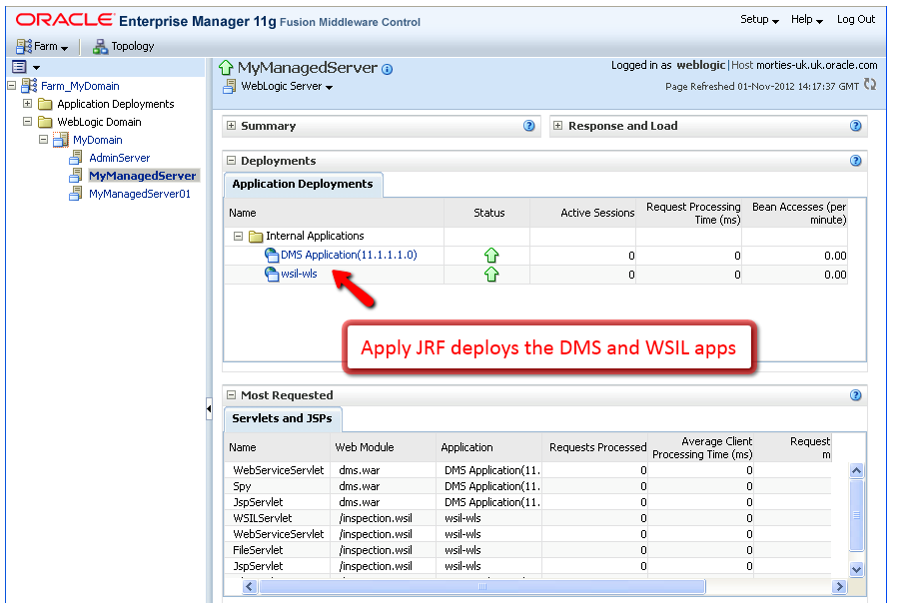Click the horizontal scrollbar thumb
Image resolution: width=899 pixels, height=613 pixels.
pyautogui.click(x=482, y=587)
